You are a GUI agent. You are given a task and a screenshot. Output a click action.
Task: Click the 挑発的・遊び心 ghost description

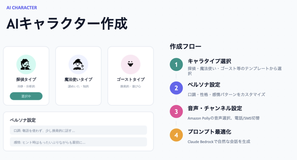(131, 86)
